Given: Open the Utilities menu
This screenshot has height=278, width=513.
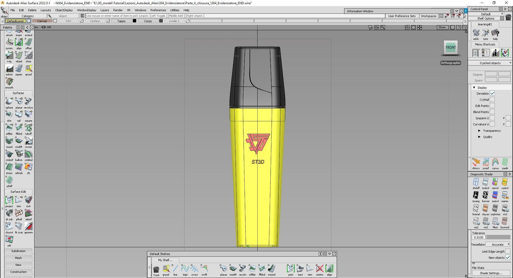Looking at the screenshot, I should [x=175, y=10].
